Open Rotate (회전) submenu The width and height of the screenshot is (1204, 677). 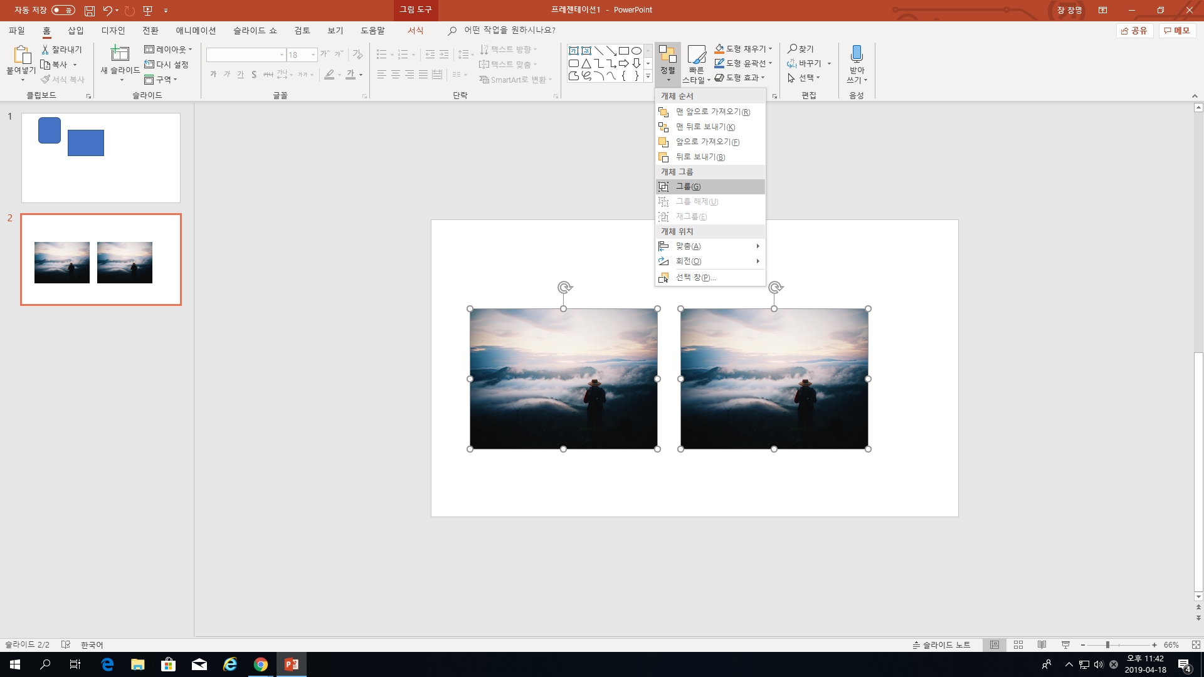(x=710, y=261)
